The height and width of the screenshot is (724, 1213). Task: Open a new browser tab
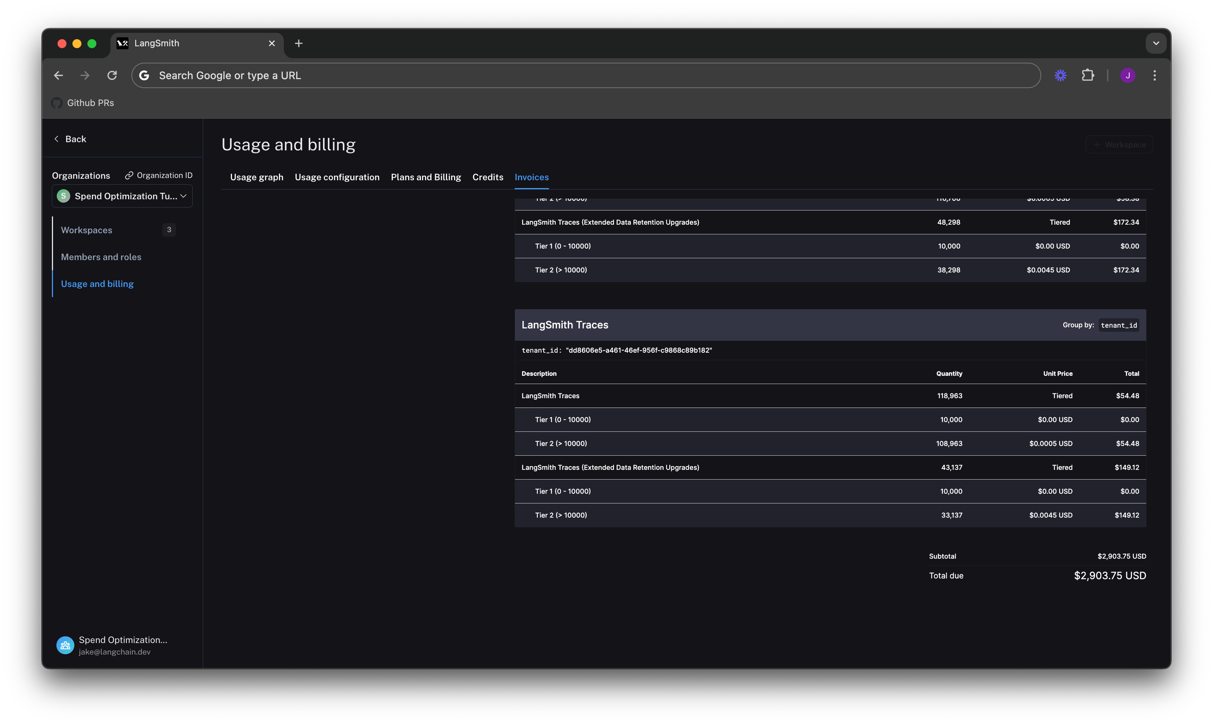299,43
